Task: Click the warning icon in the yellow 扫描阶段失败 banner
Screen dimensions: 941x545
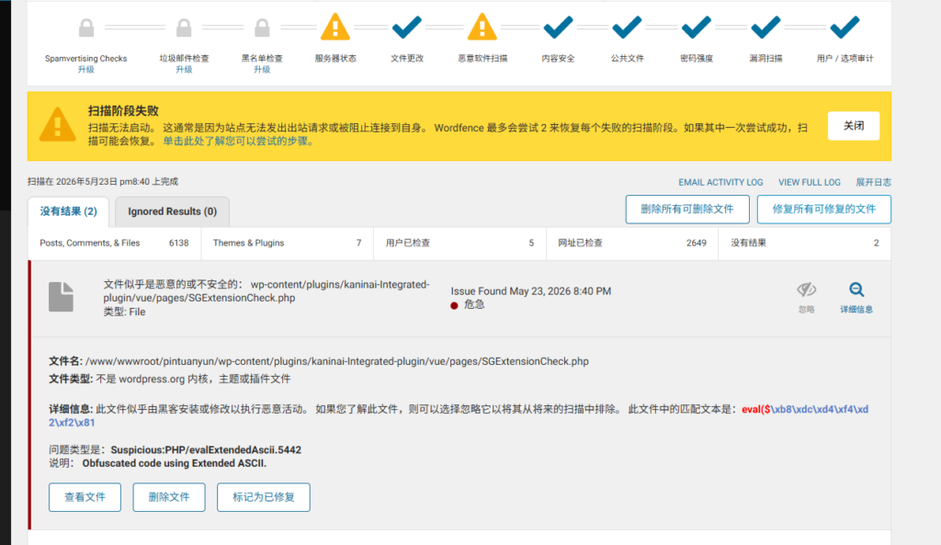Action: 58,125
